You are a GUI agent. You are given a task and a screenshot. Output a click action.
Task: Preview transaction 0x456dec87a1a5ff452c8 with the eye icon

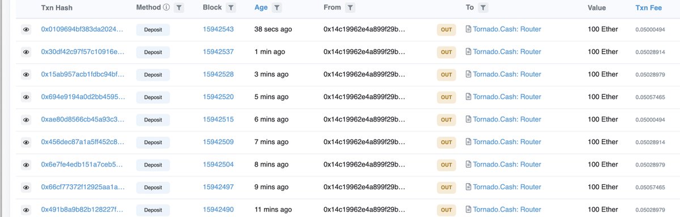pyautogui.click(x=26, y=142)
